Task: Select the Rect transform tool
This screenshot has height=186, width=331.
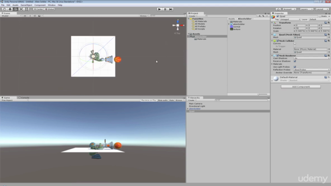Action: (x=27, y=9)
